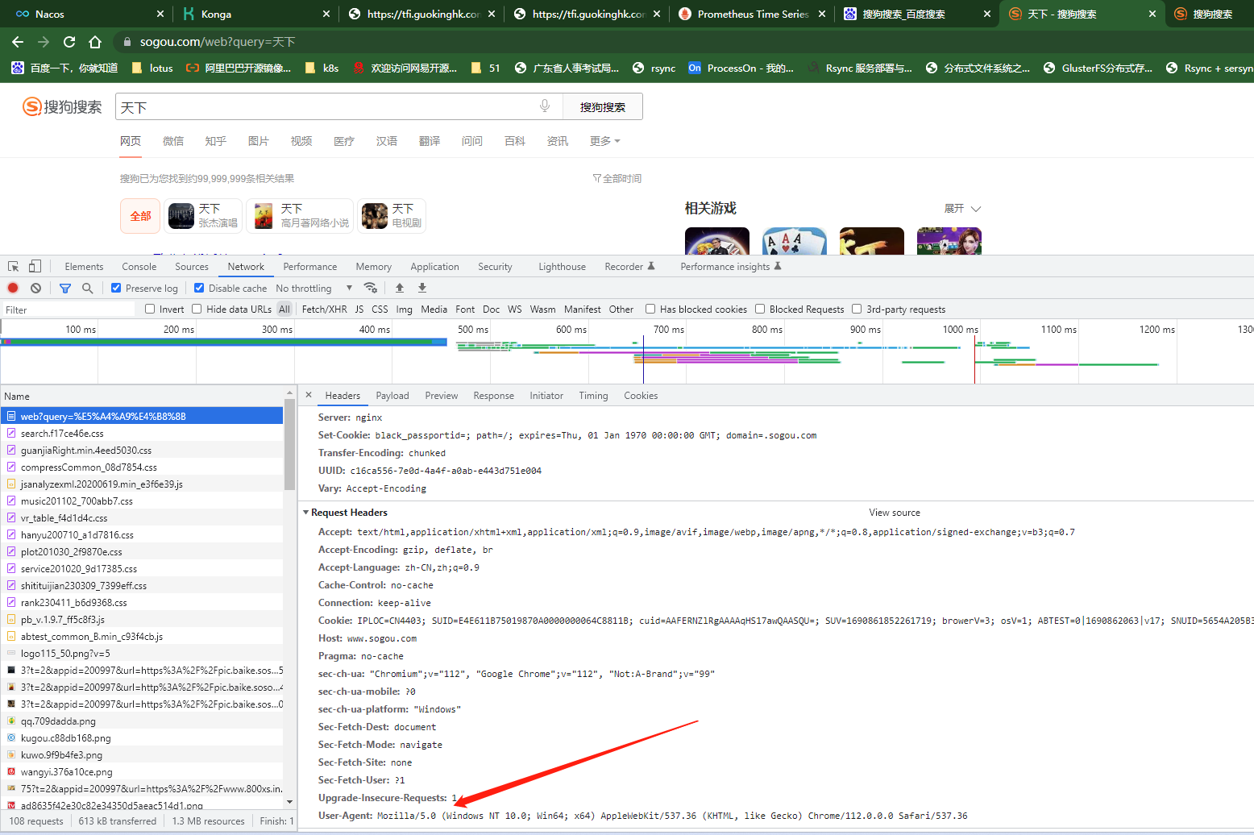The image size is (1254, 835).
Task: Open the 百度一下 bookmark
Action: coord(64,68)
